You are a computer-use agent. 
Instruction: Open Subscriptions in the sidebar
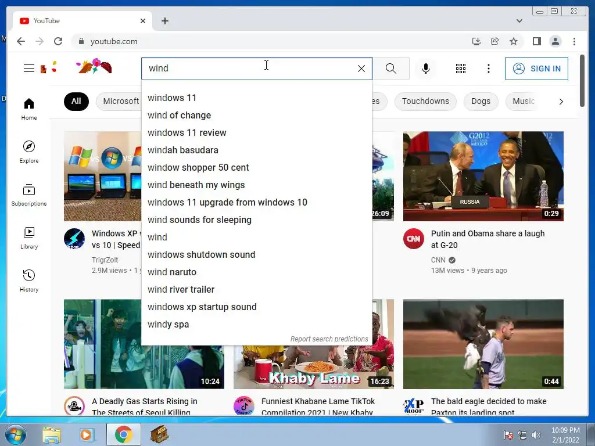point(29,195)
